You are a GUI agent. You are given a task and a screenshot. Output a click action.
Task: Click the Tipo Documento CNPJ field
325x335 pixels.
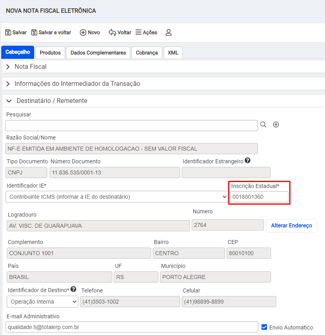click(26, 172)
